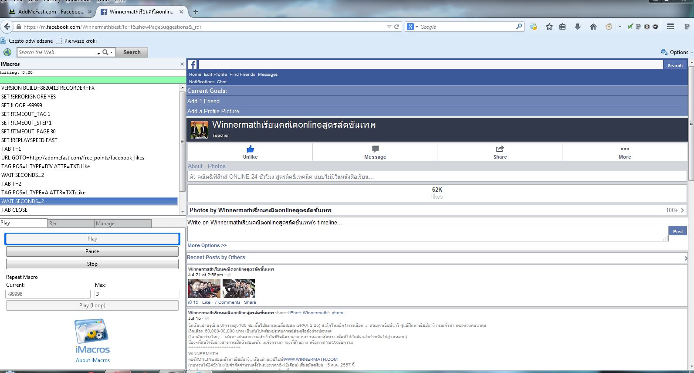Close the iMacros sidebar panel
Screen dimensions: 694x373
click(182, 64)
